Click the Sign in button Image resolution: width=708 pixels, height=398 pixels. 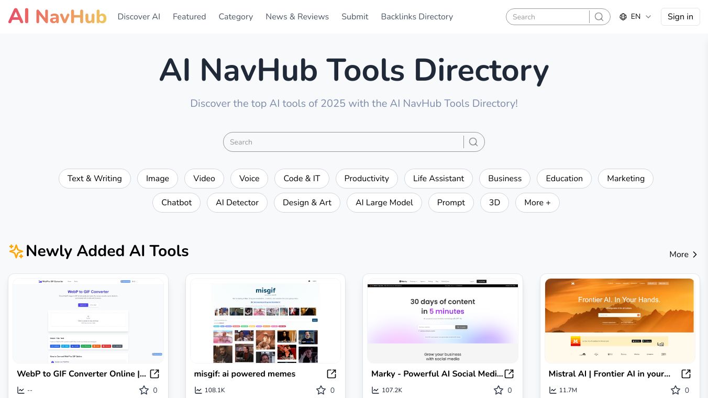(680, 17)
